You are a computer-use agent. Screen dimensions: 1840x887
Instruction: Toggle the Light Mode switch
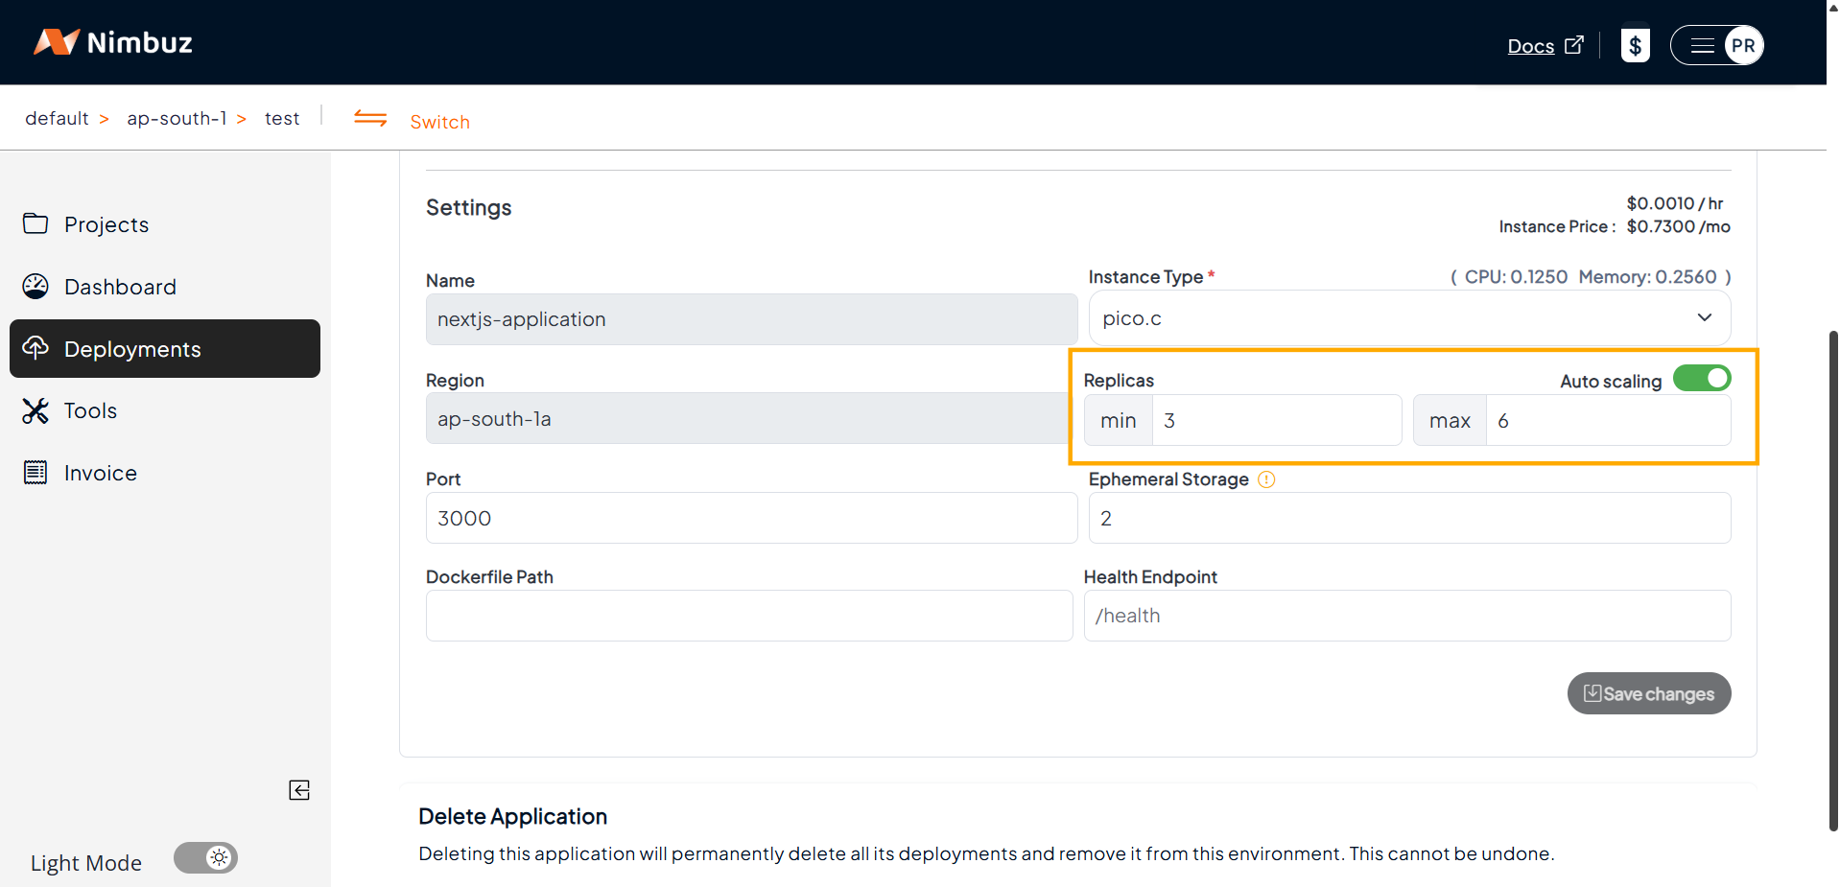[205, 857]
